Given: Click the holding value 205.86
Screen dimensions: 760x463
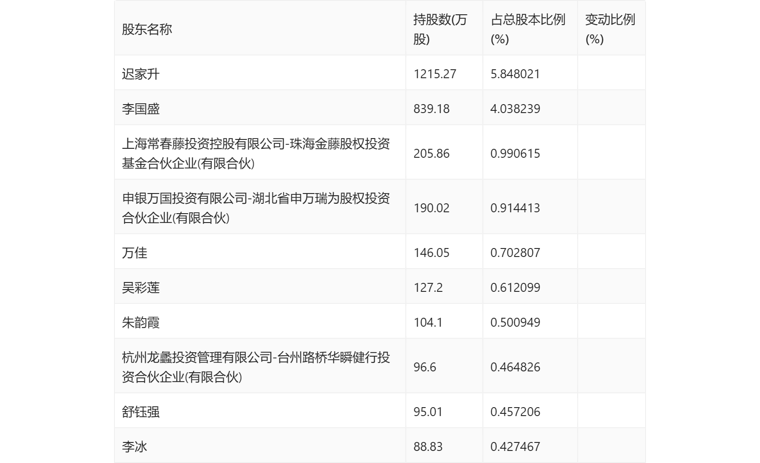Looking at the screenshot, I should [432, 153].
